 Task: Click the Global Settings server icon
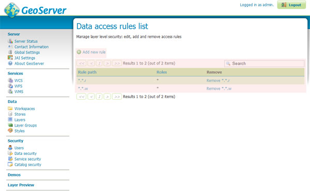(x=10, y=52)
